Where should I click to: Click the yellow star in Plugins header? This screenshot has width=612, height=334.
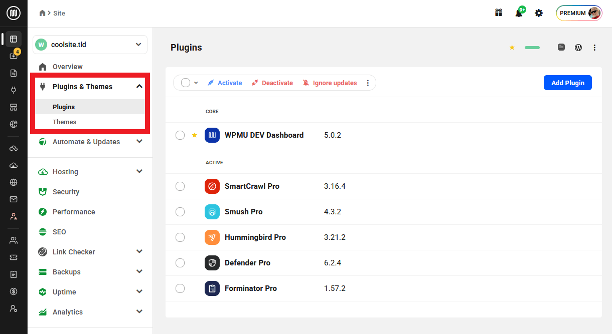pos(512,48)
